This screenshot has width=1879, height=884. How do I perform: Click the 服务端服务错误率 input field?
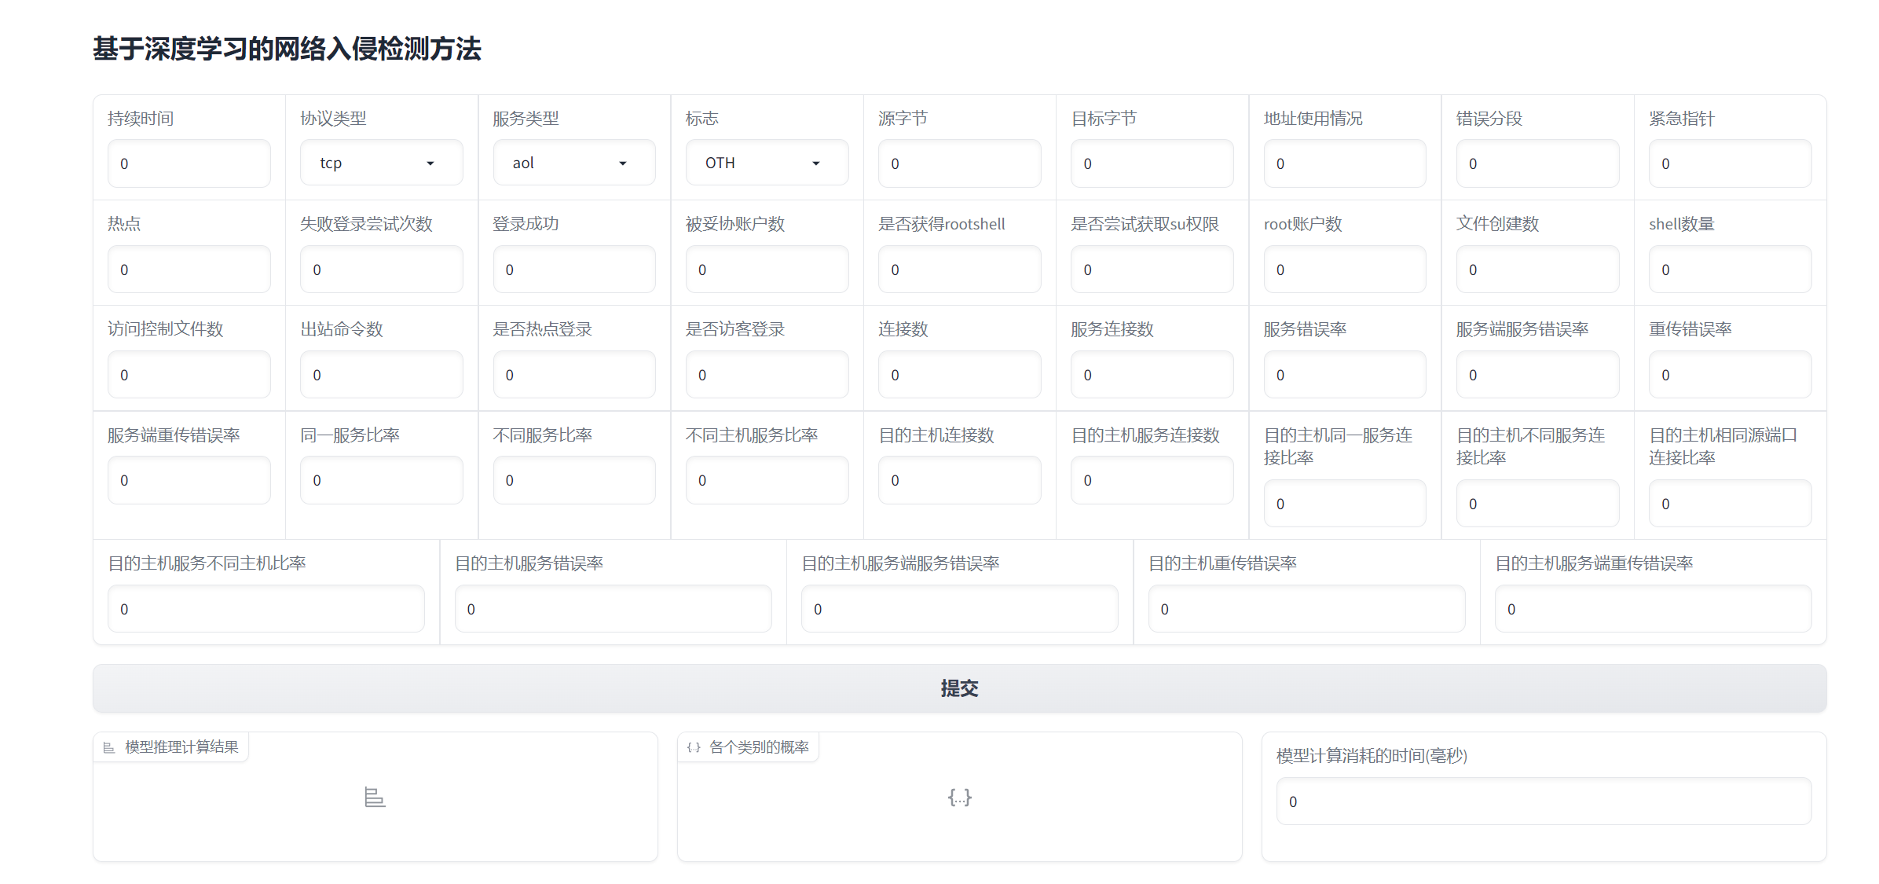click(x=1537, y=375)
